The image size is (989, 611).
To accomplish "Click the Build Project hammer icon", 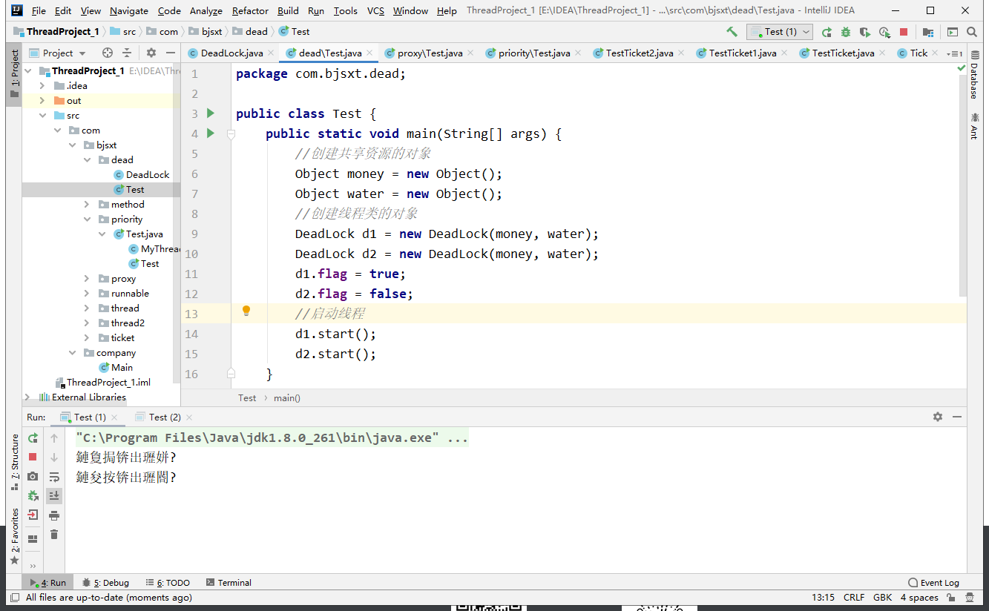I will (x=732, y=32).
